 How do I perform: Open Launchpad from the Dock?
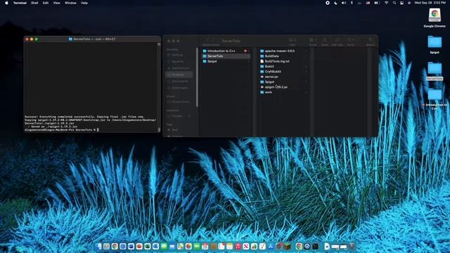click(x=106, y=246)
